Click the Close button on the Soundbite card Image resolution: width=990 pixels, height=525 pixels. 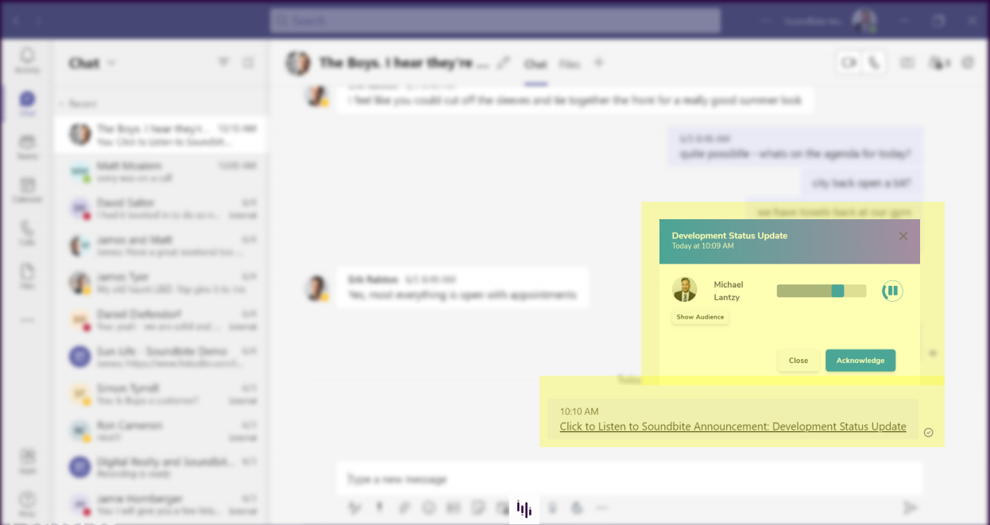pyautogui.click(x=799, y=361)
